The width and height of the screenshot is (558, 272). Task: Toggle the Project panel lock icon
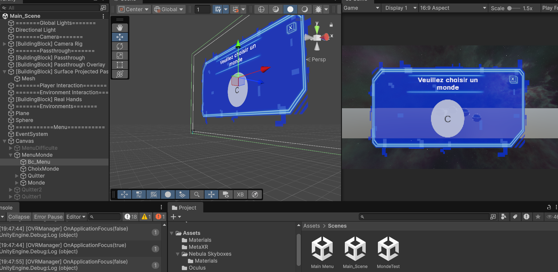tap(549, 207)
